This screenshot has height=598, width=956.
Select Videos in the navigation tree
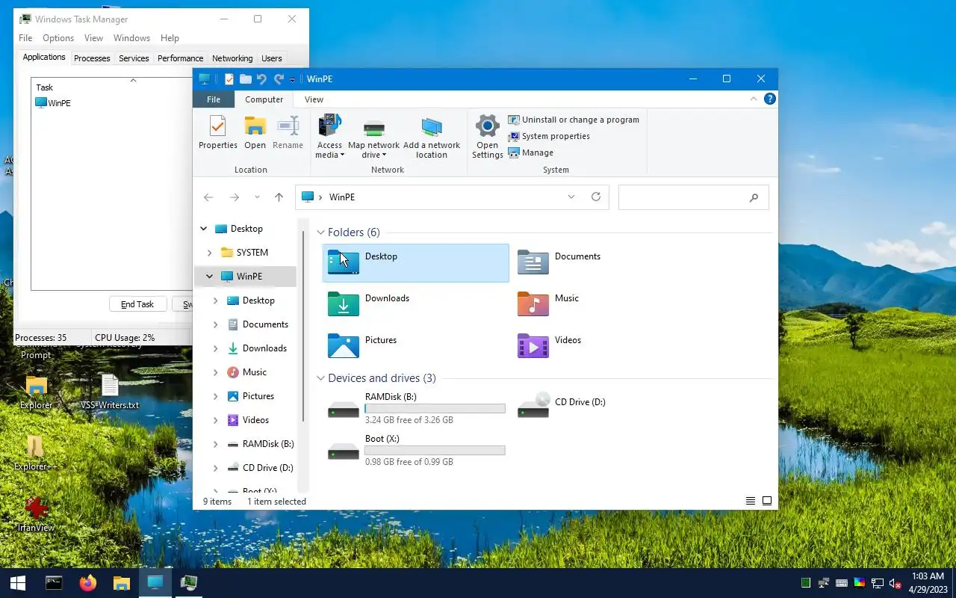pos(255,420)
